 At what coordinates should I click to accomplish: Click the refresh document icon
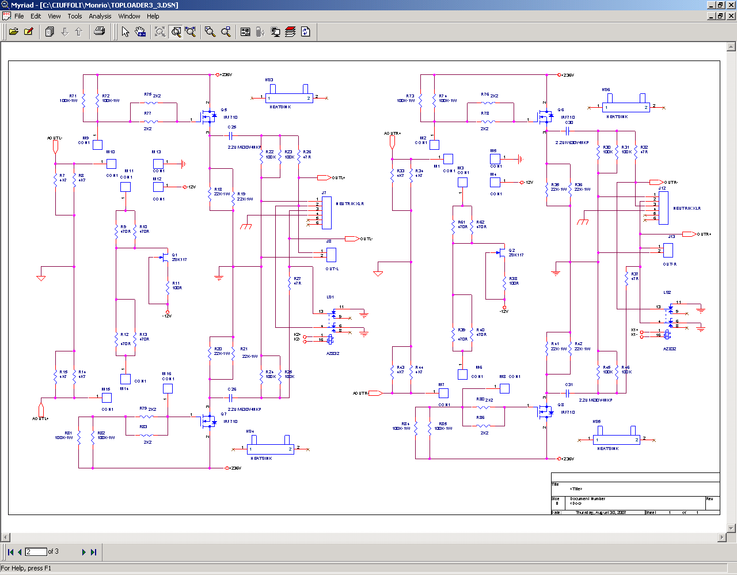click(305, 32)
